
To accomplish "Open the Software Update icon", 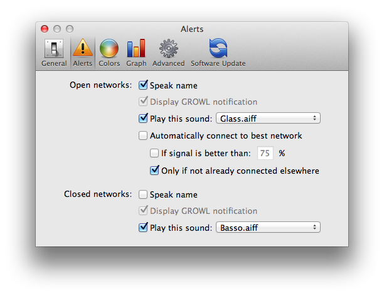I will 218,49.
